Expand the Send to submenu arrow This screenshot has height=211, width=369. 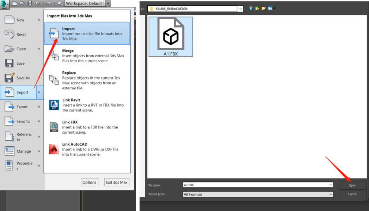tap(39, 121)
